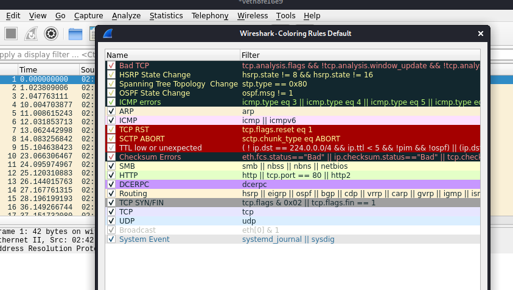Select the sctp.chunk_type eq ABORT filter
This screenshot has width=513, height=290.
coord(291,139)
